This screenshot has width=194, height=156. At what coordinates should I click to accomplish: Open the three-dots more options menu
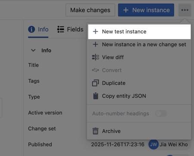tap(185, 10)
